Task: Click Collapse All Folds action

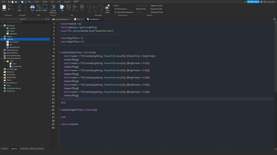Action: 157,12
